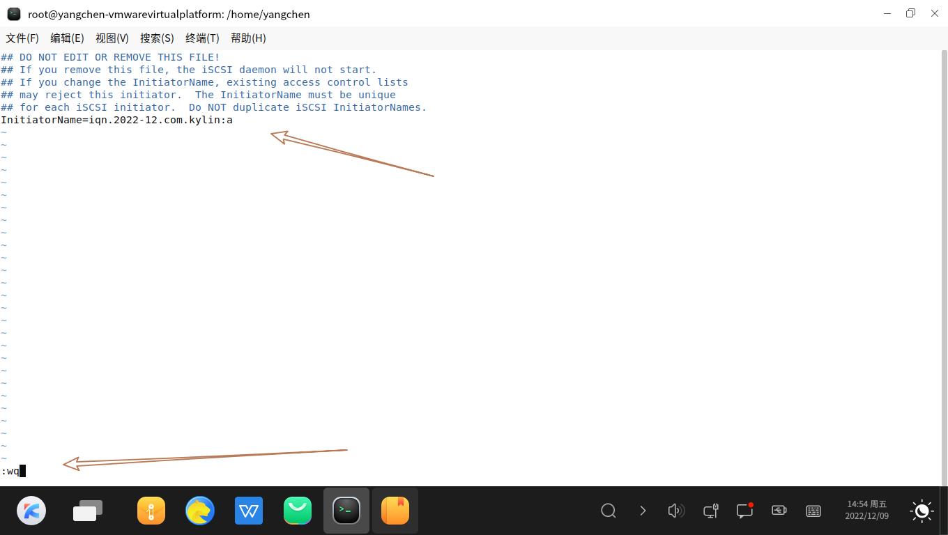Open the 搜索(S) menu

(157, 38)
